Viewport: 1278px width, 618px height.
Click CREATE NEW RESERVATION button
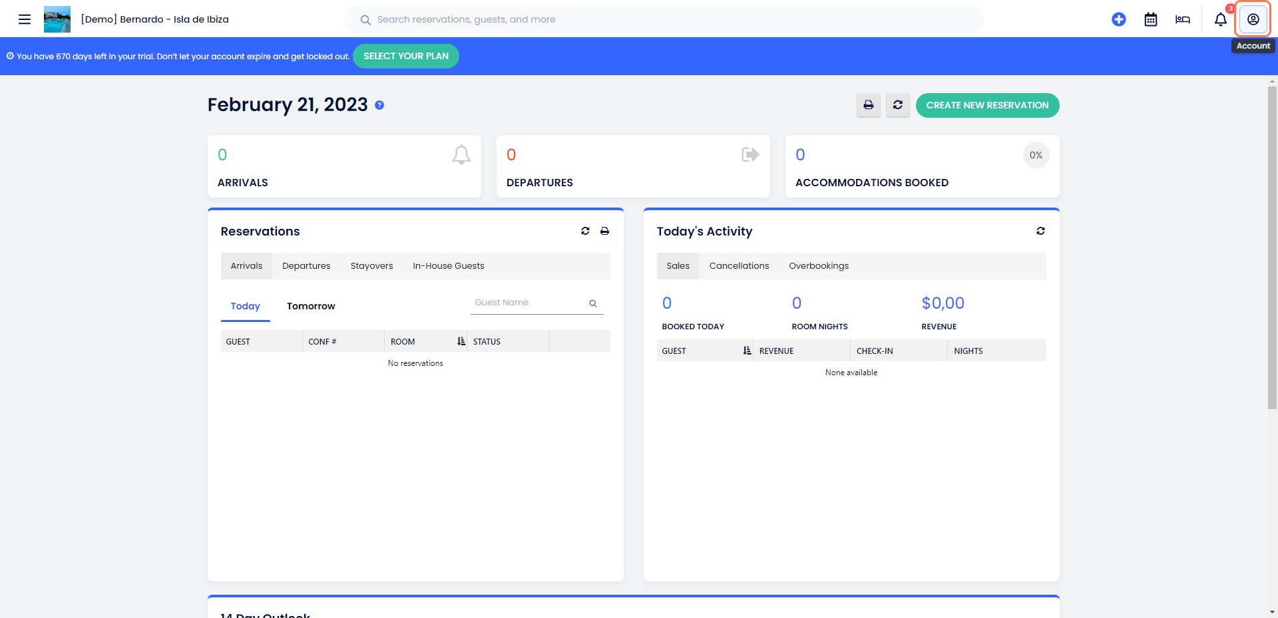click(987, 105)
